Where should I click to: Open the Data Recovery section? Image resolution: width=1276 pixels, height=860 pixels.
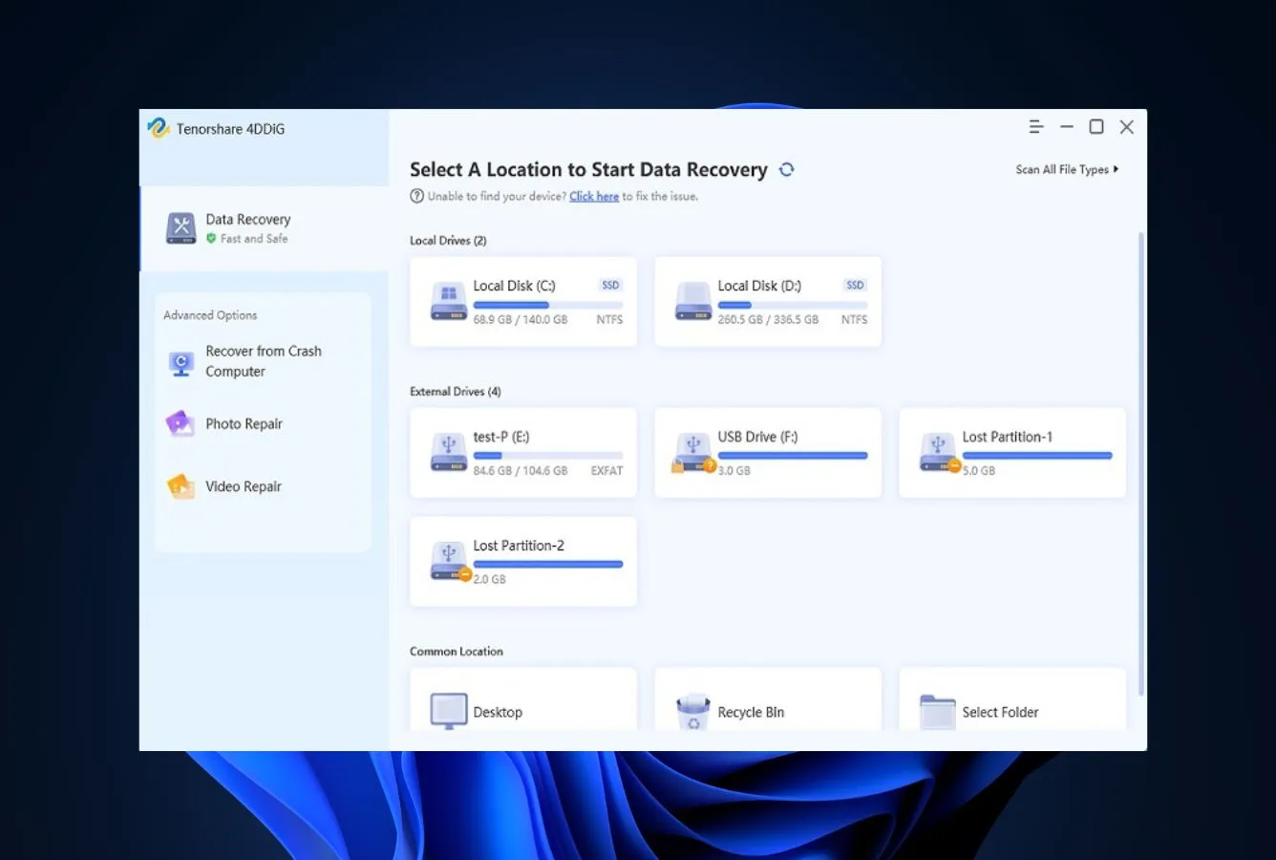[264, 228]
